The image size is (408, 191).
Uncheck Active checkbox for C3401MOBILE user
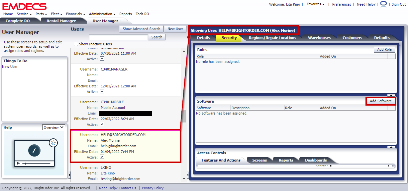click(102, 124)
